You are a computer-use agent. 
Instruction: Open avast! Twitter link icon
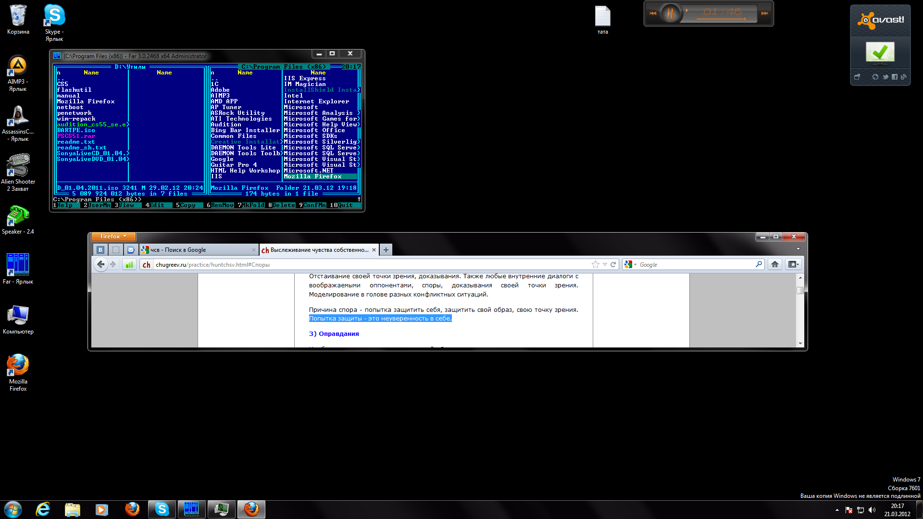click(x=885, y=77)
